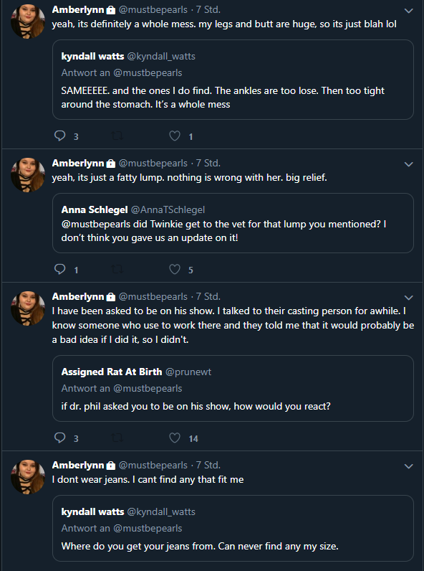Reply to the 'whole mess' tweet
424x571 pixels.
(60, 136)
